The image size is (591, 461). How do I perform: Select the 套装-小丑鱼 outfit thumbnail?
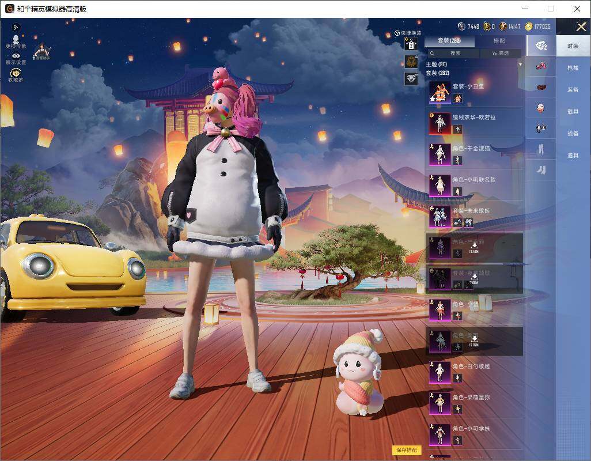click(x=440, y=92)
